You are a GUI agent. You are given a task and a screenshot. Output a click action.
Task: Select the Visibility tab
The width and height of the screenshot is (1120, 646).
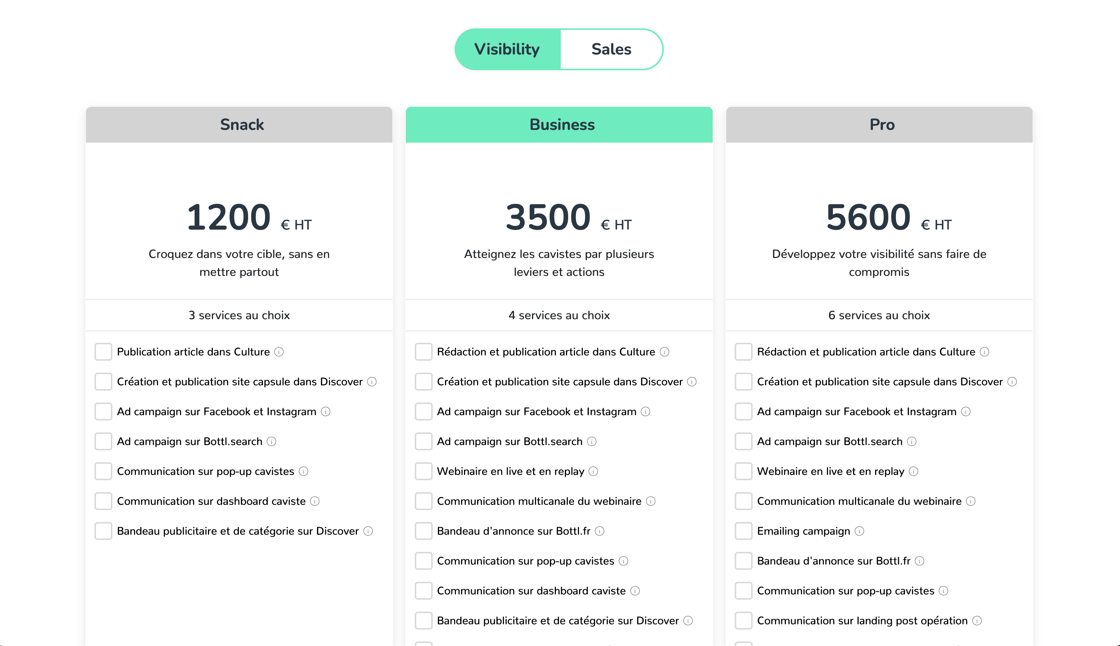pos(507,49)
